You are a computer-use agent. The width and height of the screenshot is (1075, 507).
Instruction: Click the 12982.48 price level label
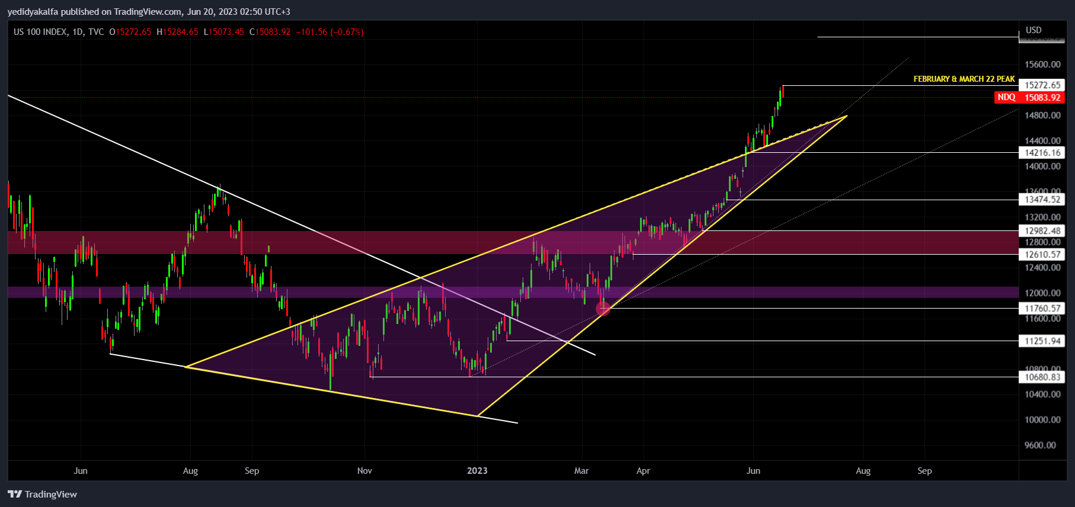1042,231
